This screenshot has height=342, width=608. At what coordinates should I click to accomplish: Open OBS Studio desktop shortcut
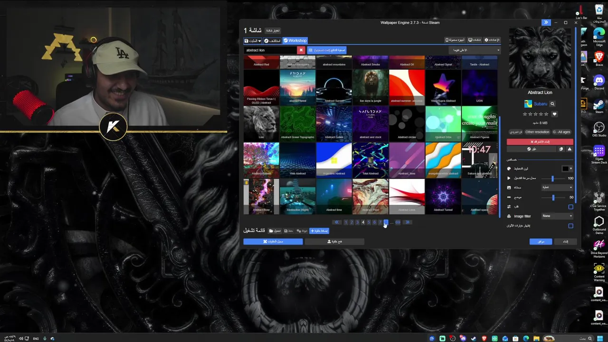click(x=599, y=129)
